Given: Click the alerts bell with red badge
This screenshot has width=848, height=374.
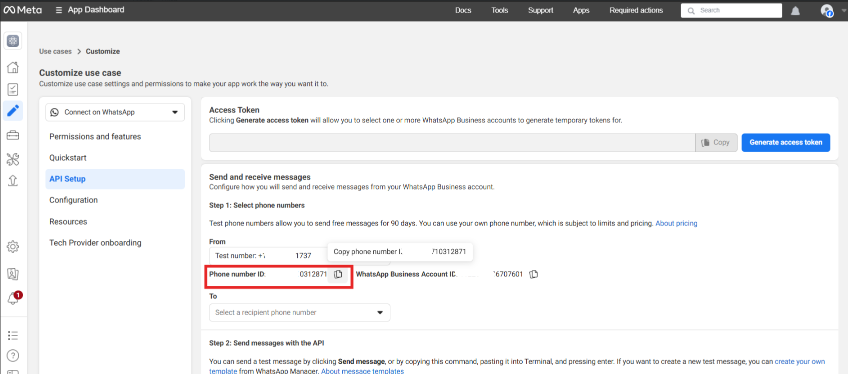Looking at the screenshot, I should [x=13, y=298].
